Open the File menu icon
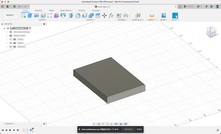Viewport: 221px width, 134px height. [8, 7]
